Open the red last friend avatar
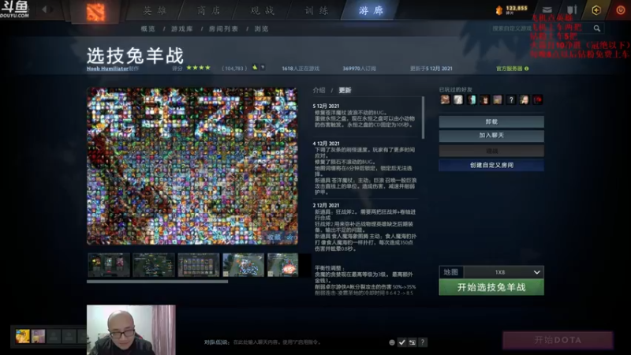The width and height of the screenshot is (631, 355). [x=538, y=99]
